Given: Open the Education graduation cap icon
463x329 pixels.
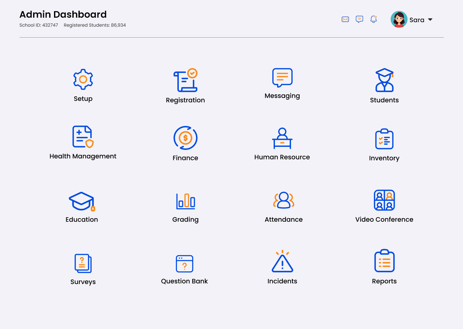Looking at the screenshot, I should (82, 201).
